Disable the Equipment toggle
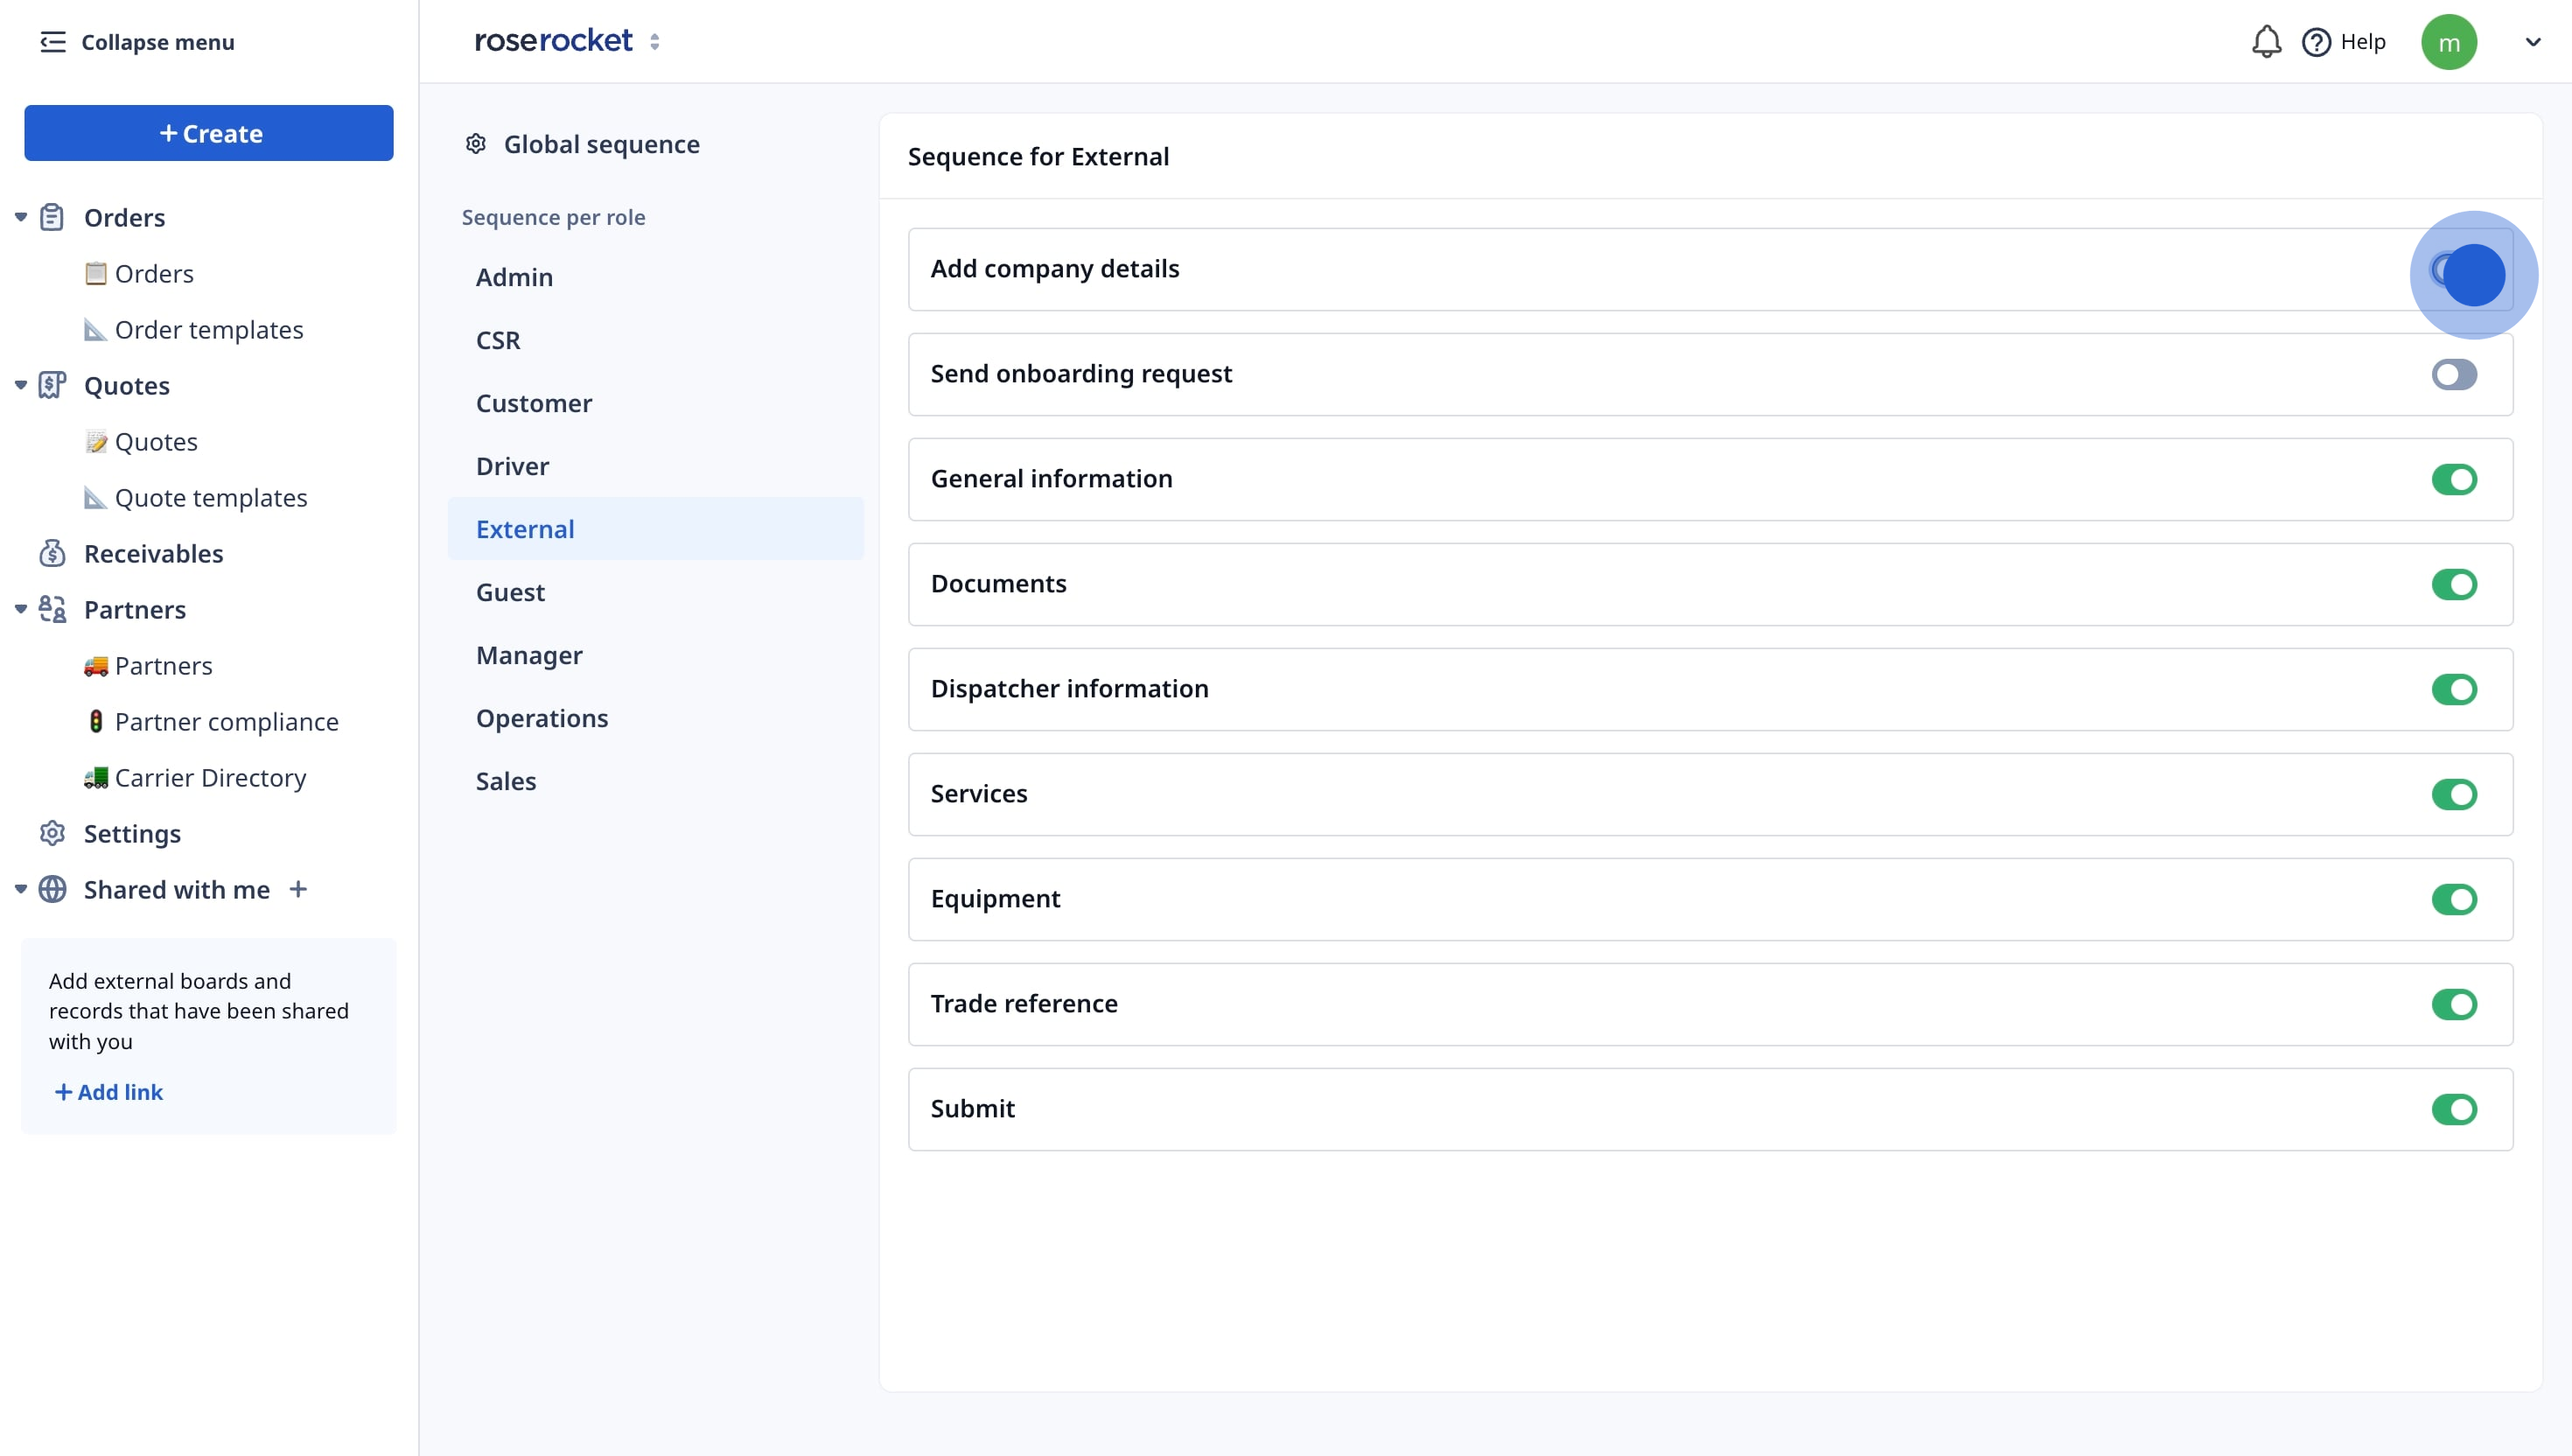The height and width of the screenshot is (1456, 2572). click(x=2454, y=900)
